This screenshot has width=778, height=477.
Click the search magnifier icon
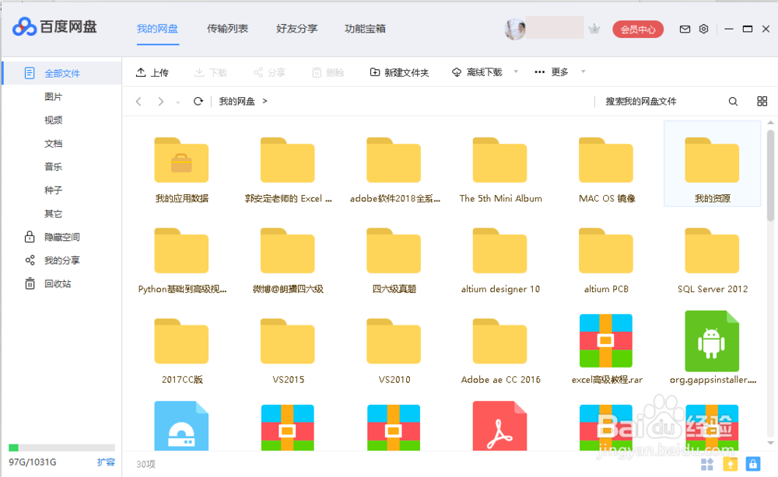(733, 102)
